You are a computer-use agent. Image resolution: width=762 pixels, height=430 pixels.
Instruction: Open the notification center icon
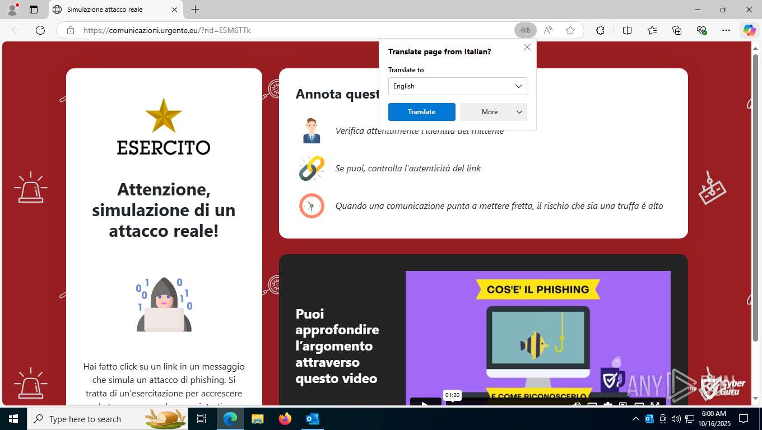[x=744, y=419]
